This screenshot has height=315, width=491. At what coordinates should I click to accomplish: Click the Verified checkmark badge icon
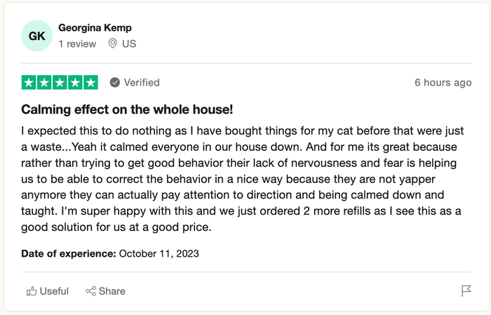coord(114,82)
